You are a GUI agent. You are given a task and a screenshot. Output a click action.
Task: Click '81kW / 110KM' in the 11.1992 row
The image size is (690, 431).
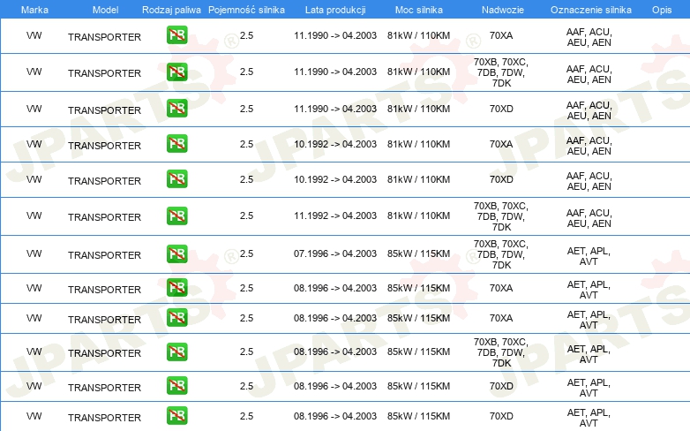tap(419, 215)
